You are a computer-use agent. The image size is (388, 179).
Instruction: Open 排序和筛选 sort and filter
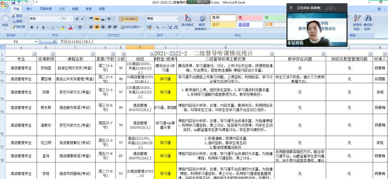[x=357, y=22]
